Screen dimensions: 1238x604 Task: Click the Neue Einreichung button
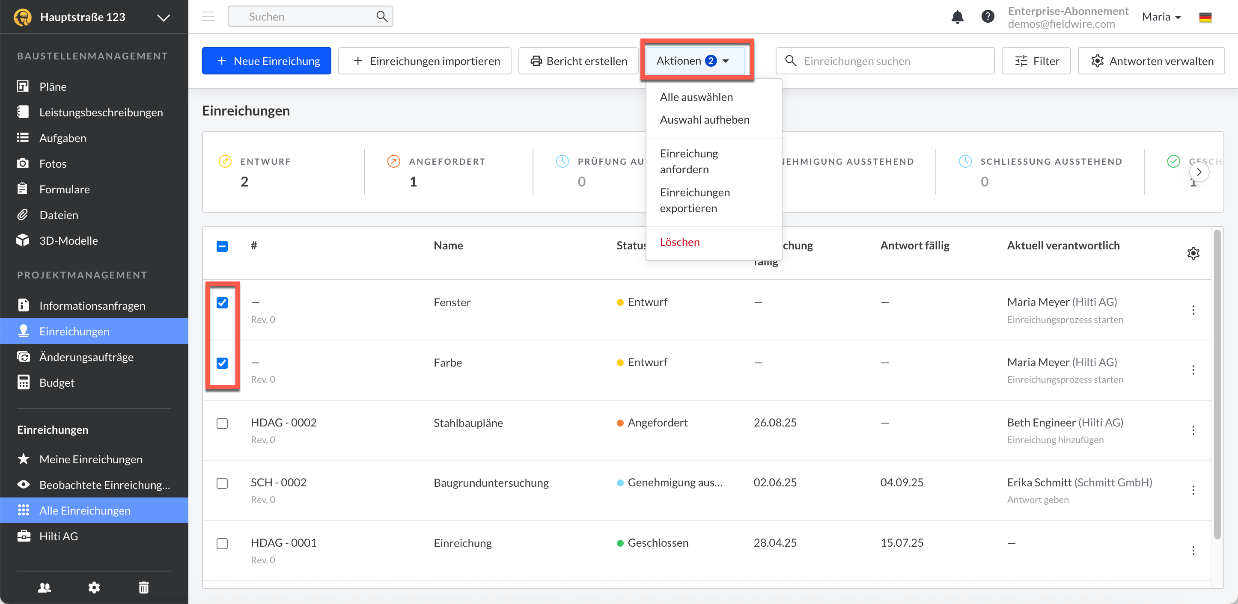(x=266, y=61)
